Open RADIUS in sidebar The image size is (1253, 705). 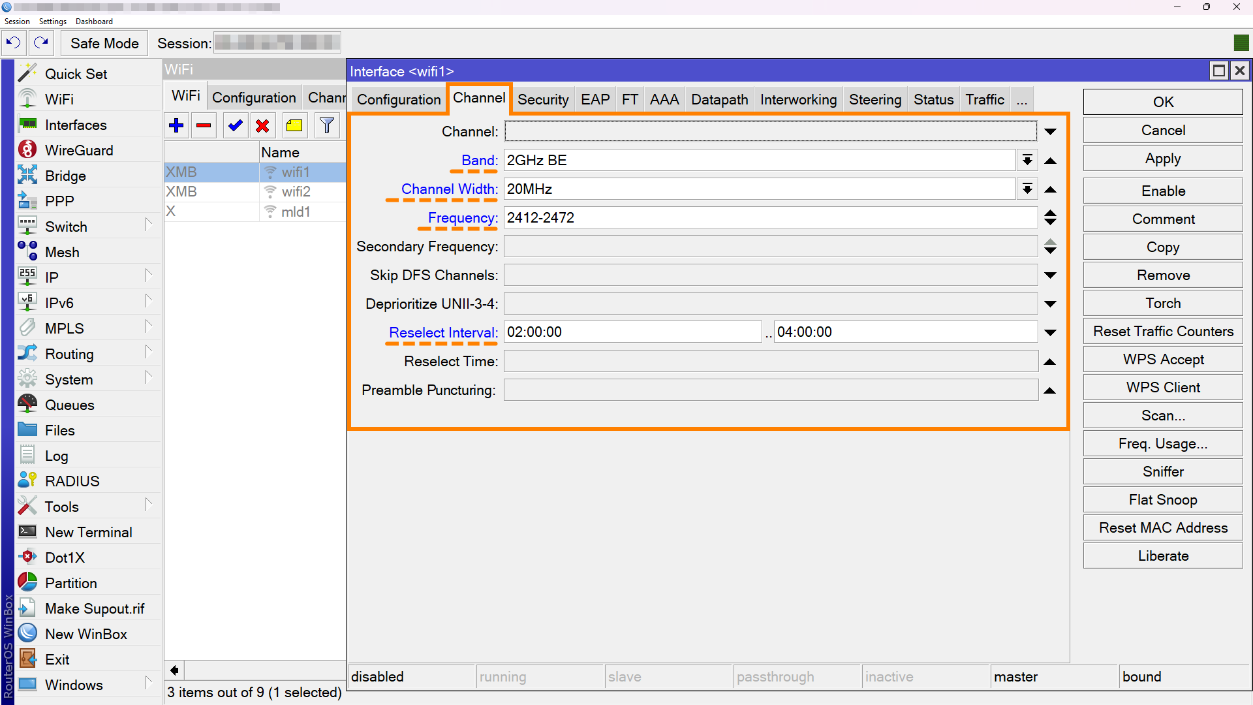click(88, 481)
